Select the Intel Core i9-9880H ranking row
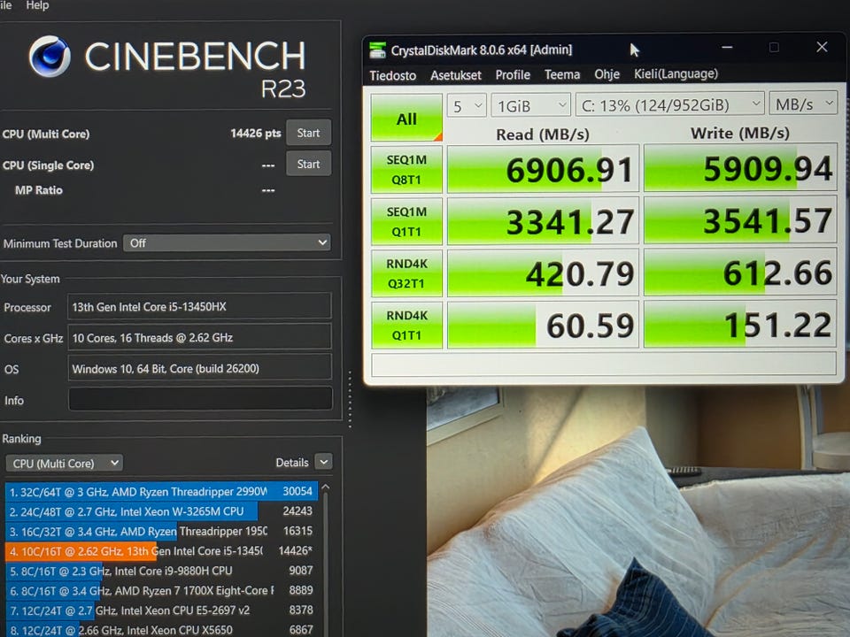The image size is (850, 637). pos(161,571)
